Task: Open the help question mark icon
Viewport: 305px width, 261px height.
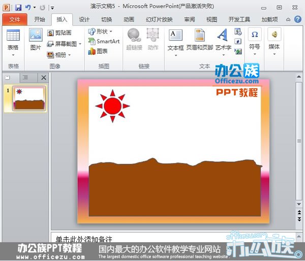Action: [297, 19]
